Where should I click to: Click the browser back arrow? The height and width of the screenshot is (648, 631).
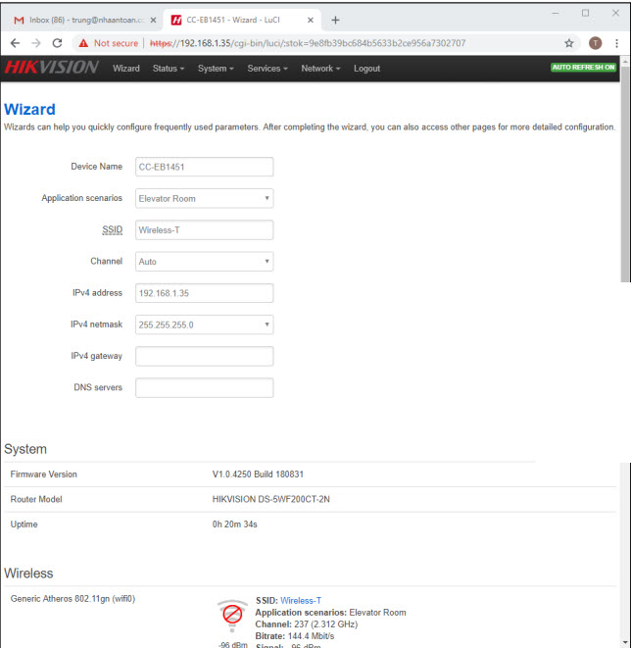[15, 43]
